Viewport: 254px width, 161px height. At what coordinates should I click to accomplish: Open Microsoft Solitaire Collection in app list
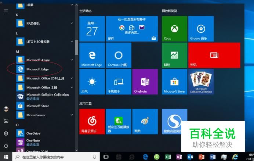(44, 97)
